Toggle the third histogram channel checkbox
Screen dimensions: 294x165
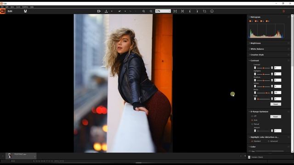click(261, 21)
